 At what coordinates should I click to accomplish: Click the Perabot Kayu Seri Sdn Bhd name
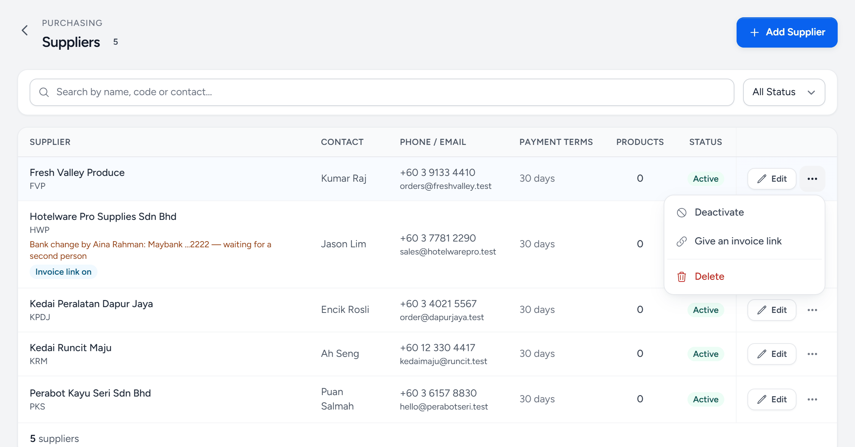(x=90, y=393)
